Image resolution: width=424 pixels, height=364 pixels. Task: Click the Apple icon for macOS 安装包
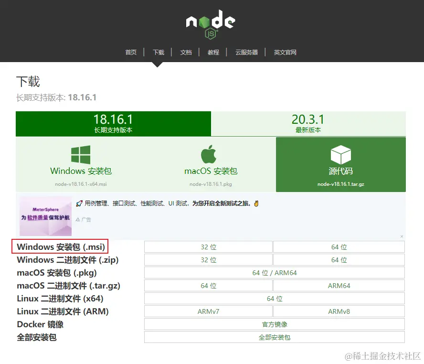pos(208,154)
